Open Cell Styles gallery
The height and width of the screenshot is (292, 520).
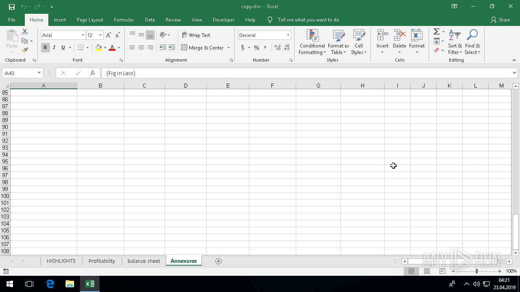pyautogui.click(x=359, y=42)
